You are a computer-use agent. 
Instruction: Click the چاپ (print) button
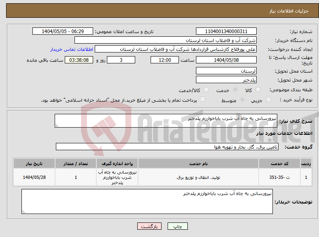coord(177,226)
